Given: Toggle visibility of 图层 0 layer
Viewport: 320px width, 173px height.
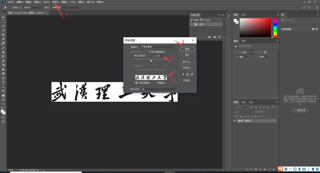Looking at the screenshot, I should pos(235,121).
